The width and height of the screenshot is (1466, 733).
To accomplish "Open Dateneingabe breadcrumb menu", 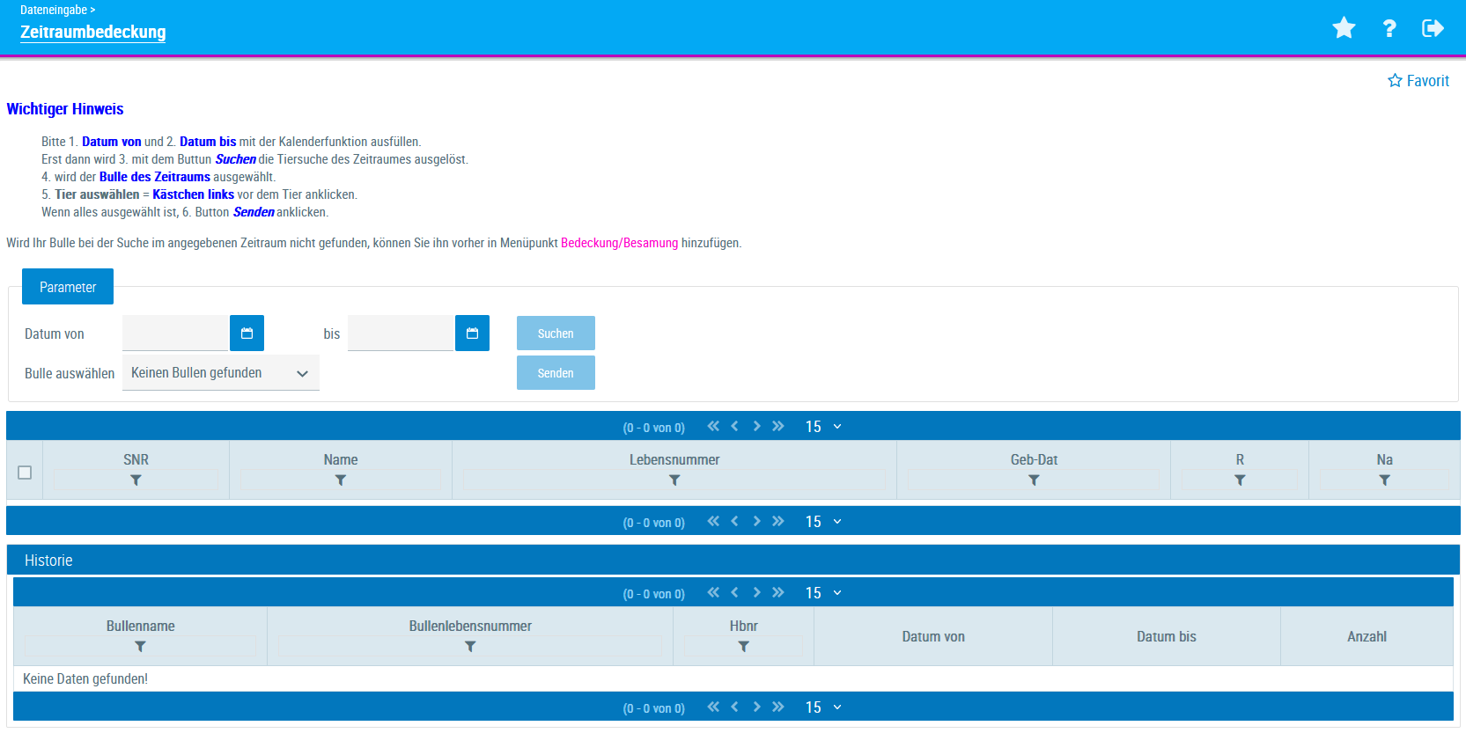I will pyautogui.click(x=57, y=10).
